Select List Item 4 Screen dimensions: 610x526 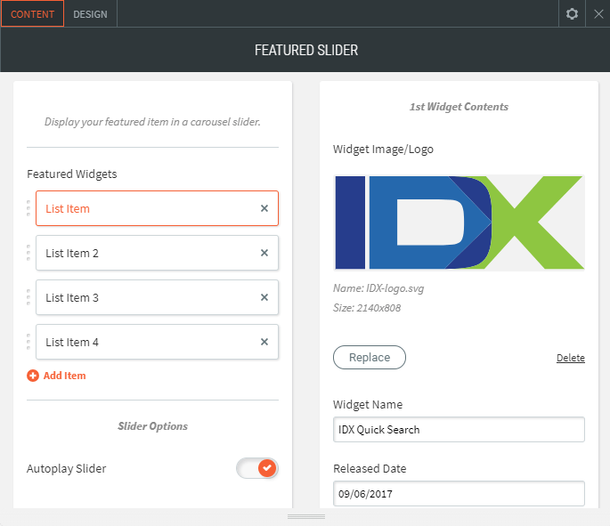157,342
